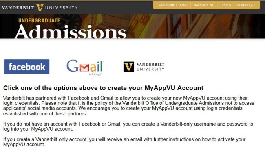This screenshot has width=265, height=154.
Task: Click paragraph about partnering with Facebook and Gmail
Action: 128,106
